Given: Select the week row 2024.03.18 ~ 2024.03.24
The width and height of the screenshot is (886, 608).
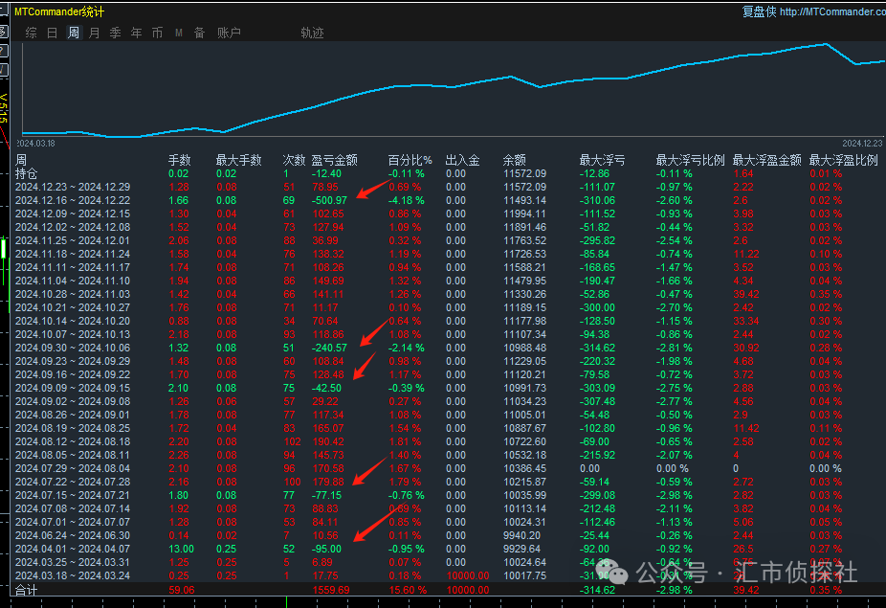Looking at the screenshot, I should click(73, 575).
